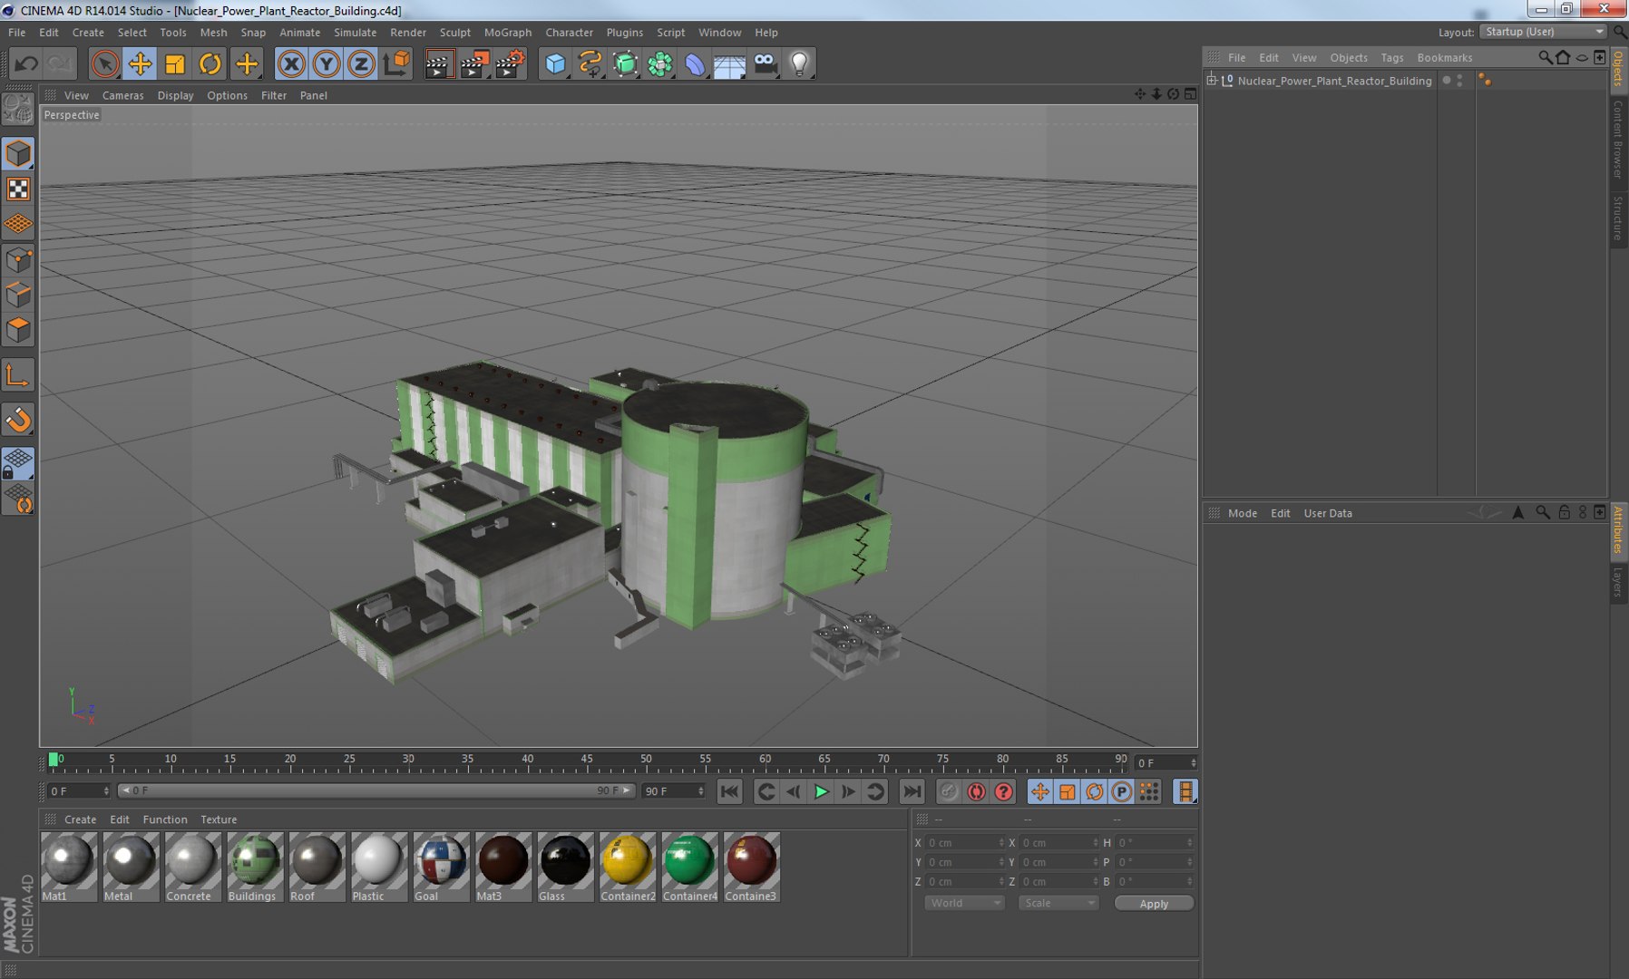Switch to Model mode icon
This screenshot has width=1629, height=979.
point(18,153)
